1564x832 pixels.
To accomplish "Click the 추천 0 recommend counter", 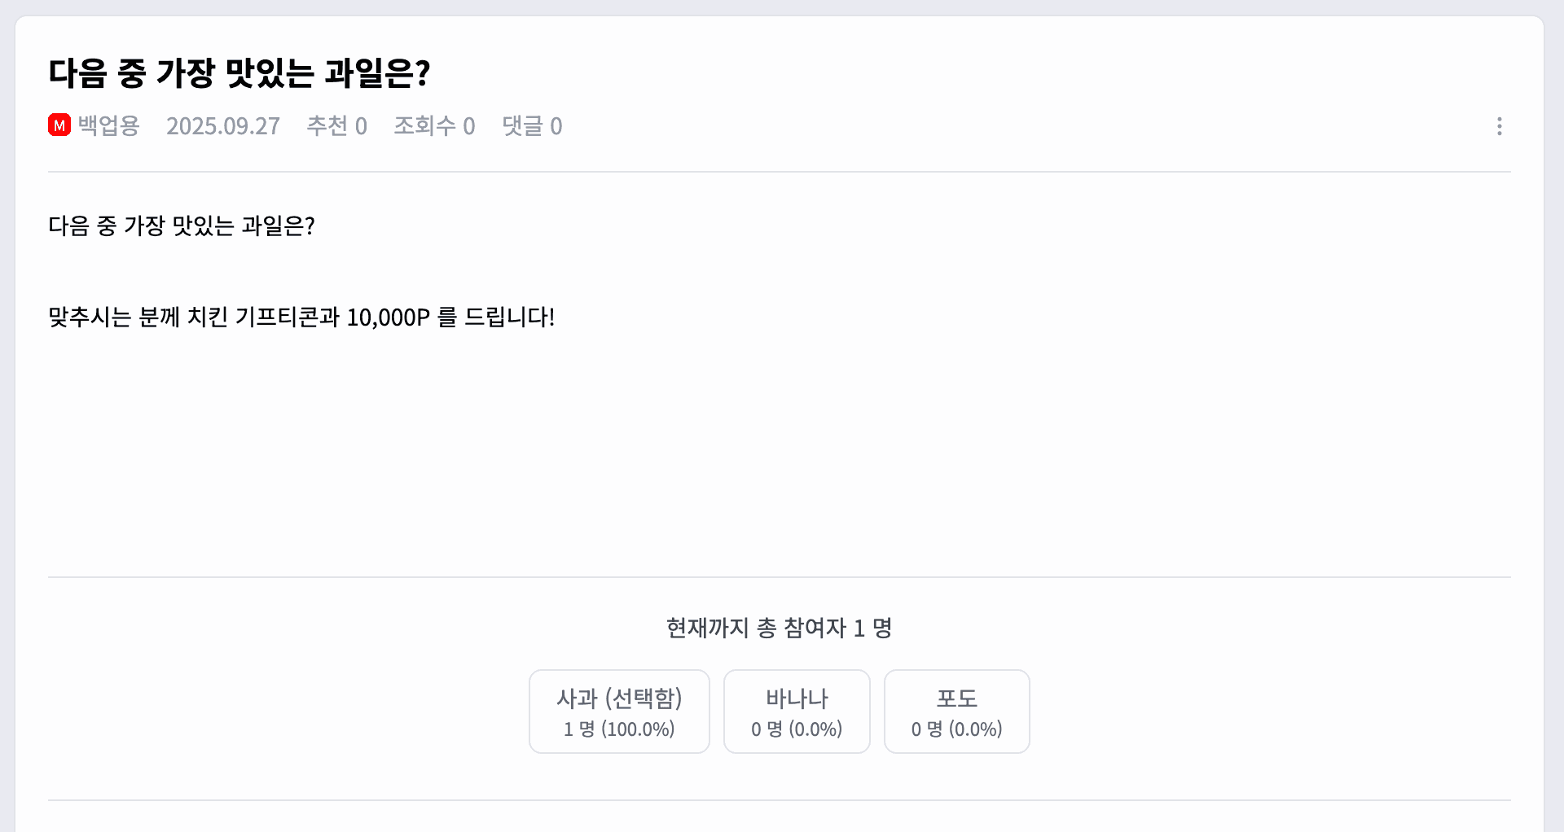I will (337, 126).
